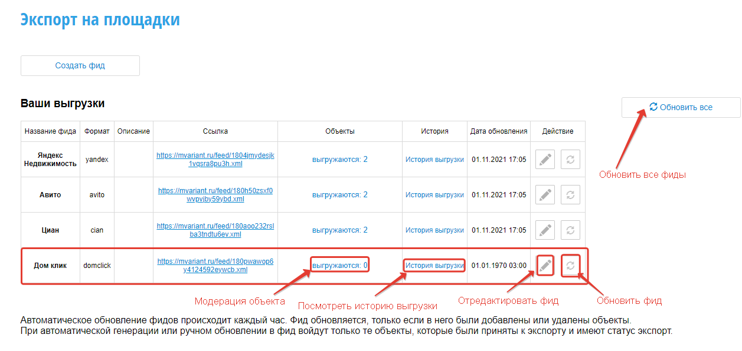Refresh the Авито feed
This screenshot has width=742, height=351.
pos(570,195)
